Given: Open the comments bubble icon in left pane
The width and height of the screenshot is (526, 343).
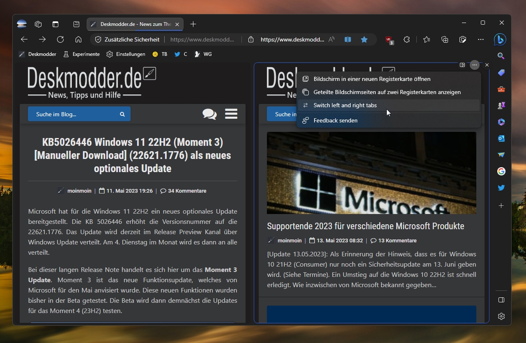Looking at the screenshot, I should click(x=209, y=114).
